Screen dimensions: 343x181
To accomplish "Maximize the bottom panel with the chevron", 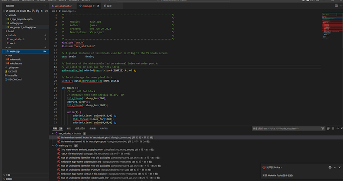I will [x=338, y=128].
